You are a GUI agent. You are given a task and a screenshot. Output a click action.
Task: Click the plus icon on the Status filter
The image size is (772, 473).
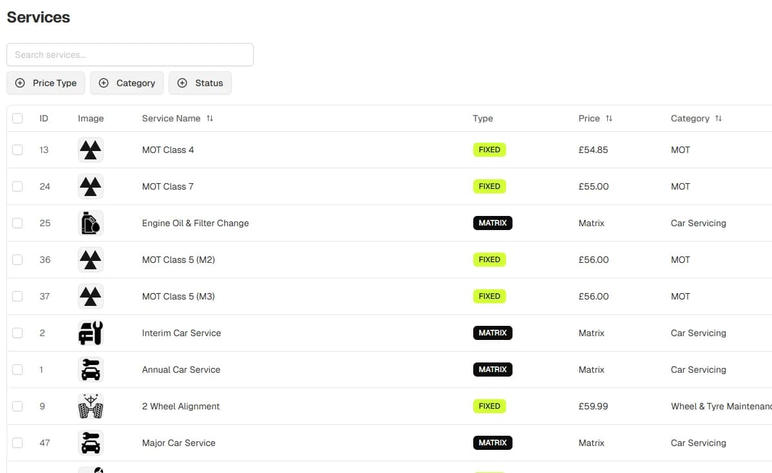click(183, 83)
